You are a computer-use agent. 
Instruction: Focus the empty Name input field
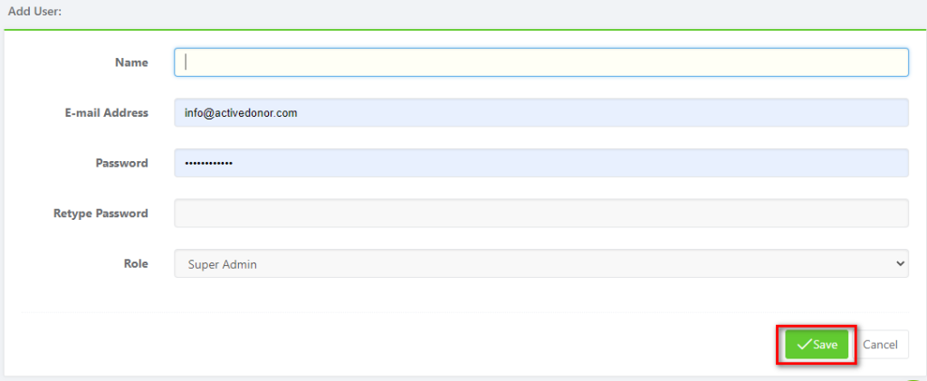541,62
